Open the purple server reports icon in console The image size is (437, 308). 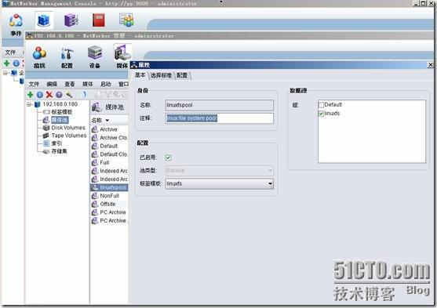pos(71,20)
